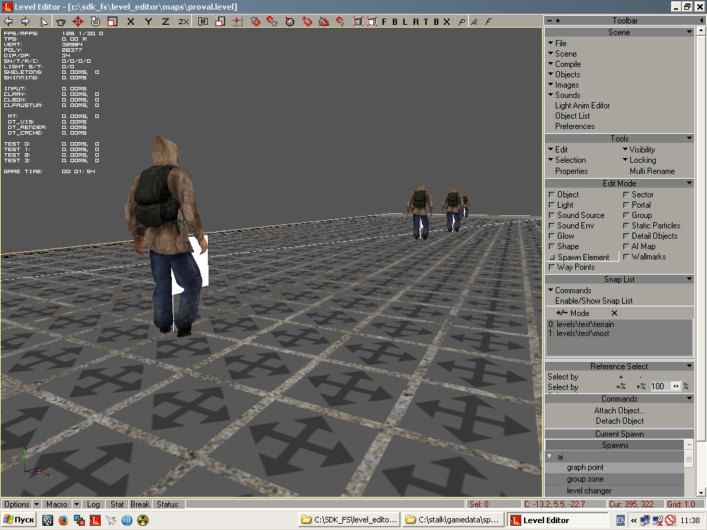
Task: Constrain to X axis
Action: pos(130,21)
